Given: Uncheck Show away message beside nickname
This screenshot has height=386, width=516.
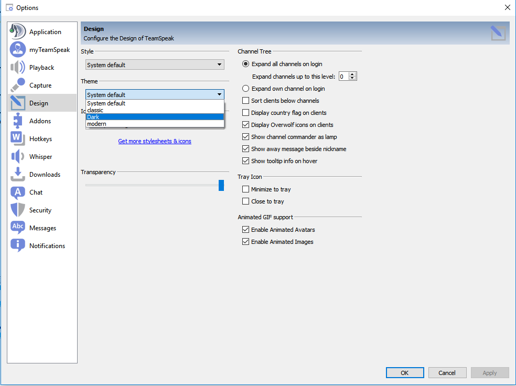Looking at the screenshot, I should point(245,149).
